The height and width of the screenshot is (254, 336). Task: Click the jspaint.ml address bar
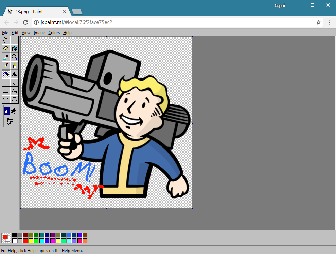click(170, 22)
